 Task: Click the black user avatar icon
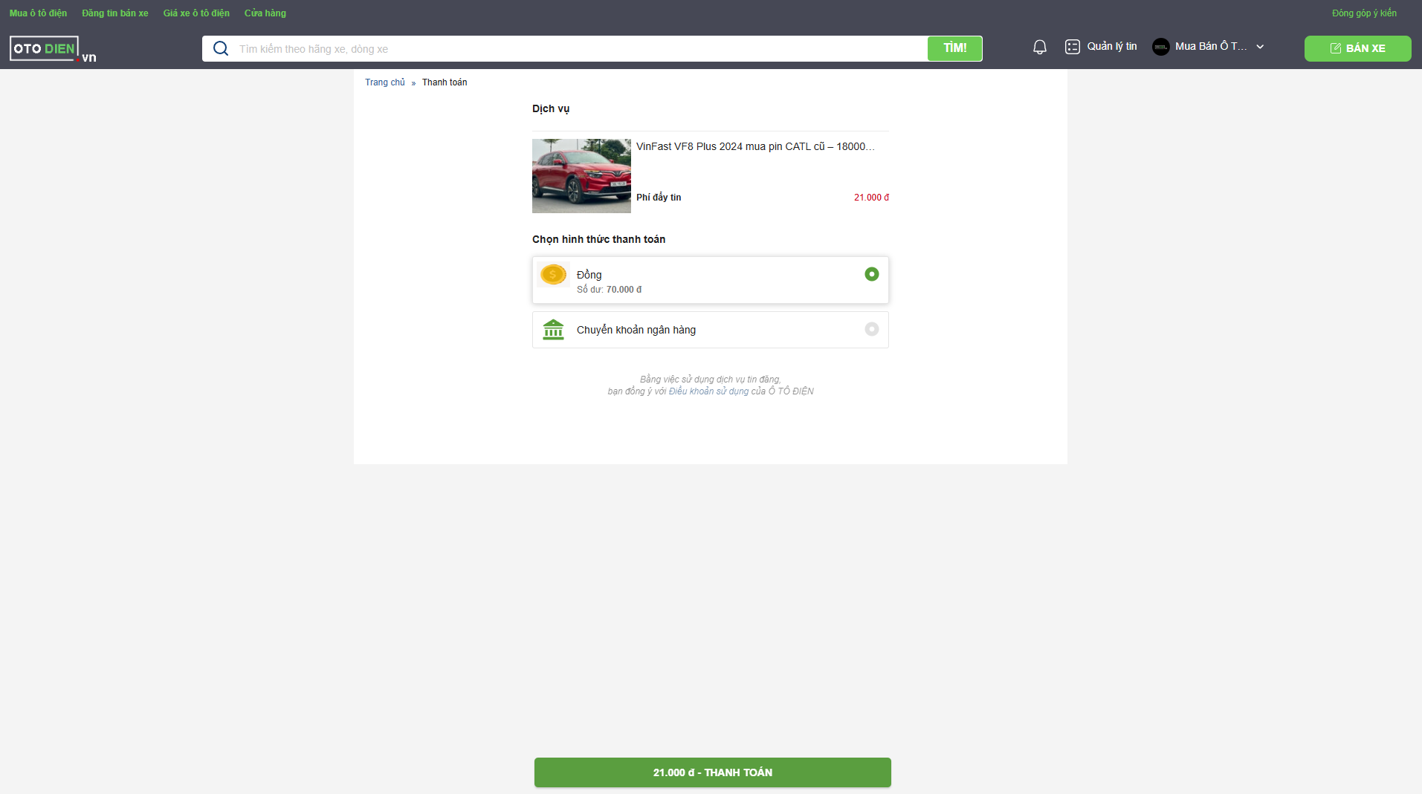tap(1160, 47)
